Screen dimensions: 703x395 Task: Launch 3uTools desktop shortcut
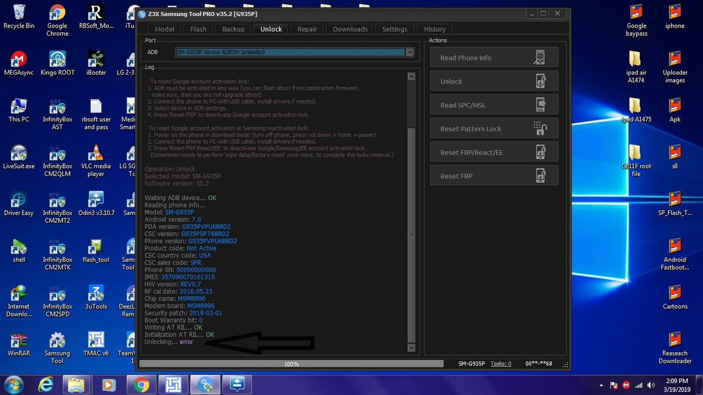(96, 297)
